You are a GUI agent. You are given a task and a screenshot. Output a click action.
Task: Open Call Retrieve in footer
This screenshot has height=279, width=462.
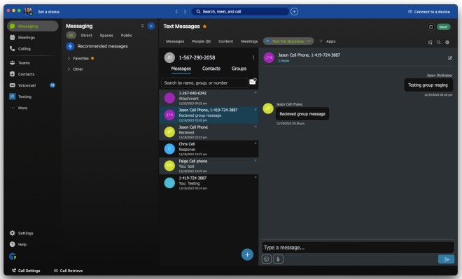(68, 271)
